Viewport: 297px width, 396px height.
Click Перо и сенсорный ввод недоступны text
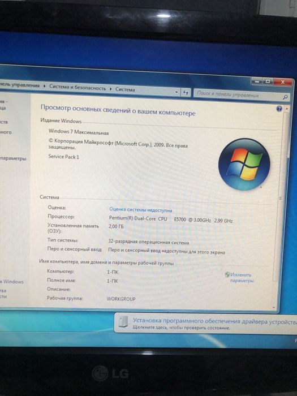pos(166,251)
